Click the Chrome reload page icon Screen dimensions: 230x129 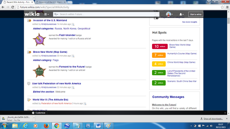click(13, 7)
